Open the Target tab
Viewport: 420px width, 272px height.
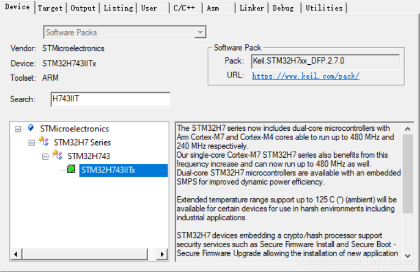point(51,8)
